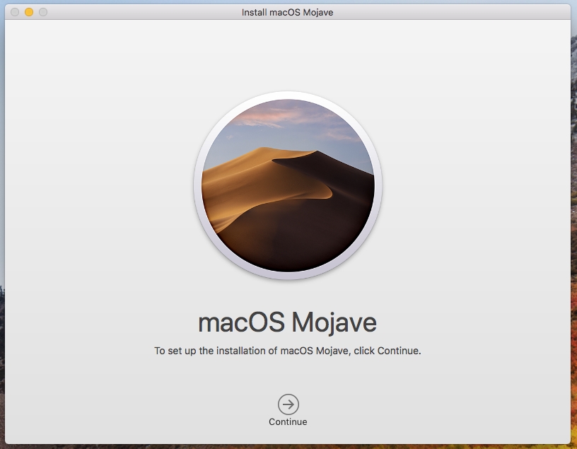This screenshot has height=449, width=577.
Task: Click the 'Install macOS Mojave' window title
Action: [287, 12]
